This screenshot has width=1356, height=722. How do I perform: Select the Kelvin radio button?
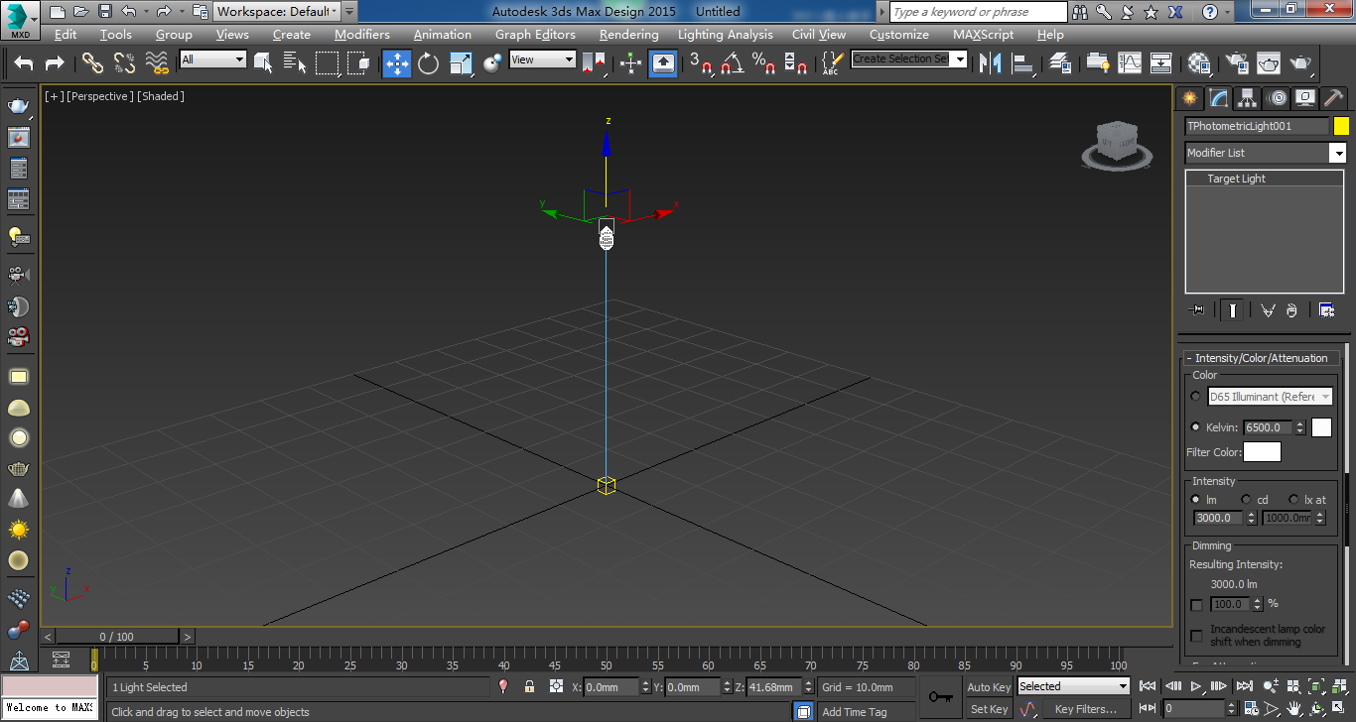click(1195, 426)
